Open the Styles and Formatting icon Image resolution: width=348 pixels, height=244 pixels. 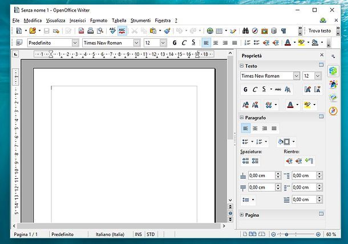(19, 43)
